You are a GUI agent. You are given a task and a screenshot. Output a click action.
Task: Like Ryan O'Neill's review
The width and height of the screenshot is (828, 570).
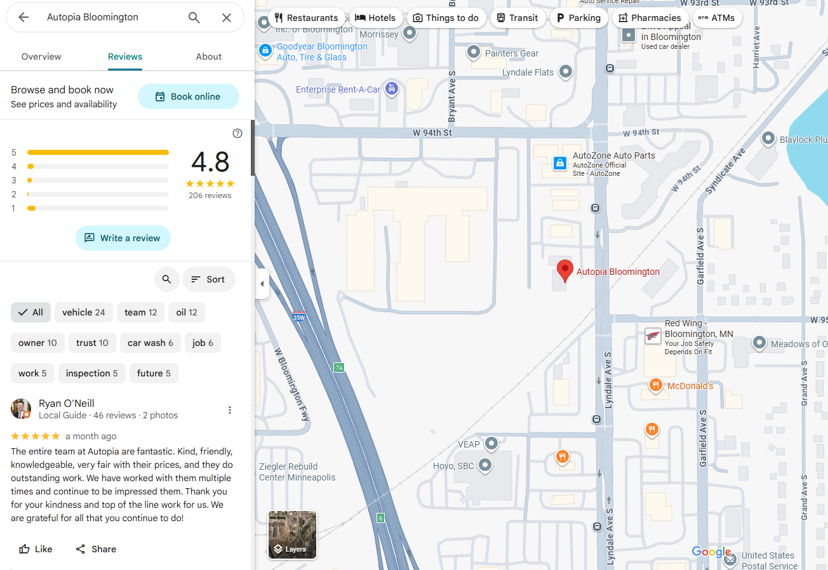pos(36,549)
